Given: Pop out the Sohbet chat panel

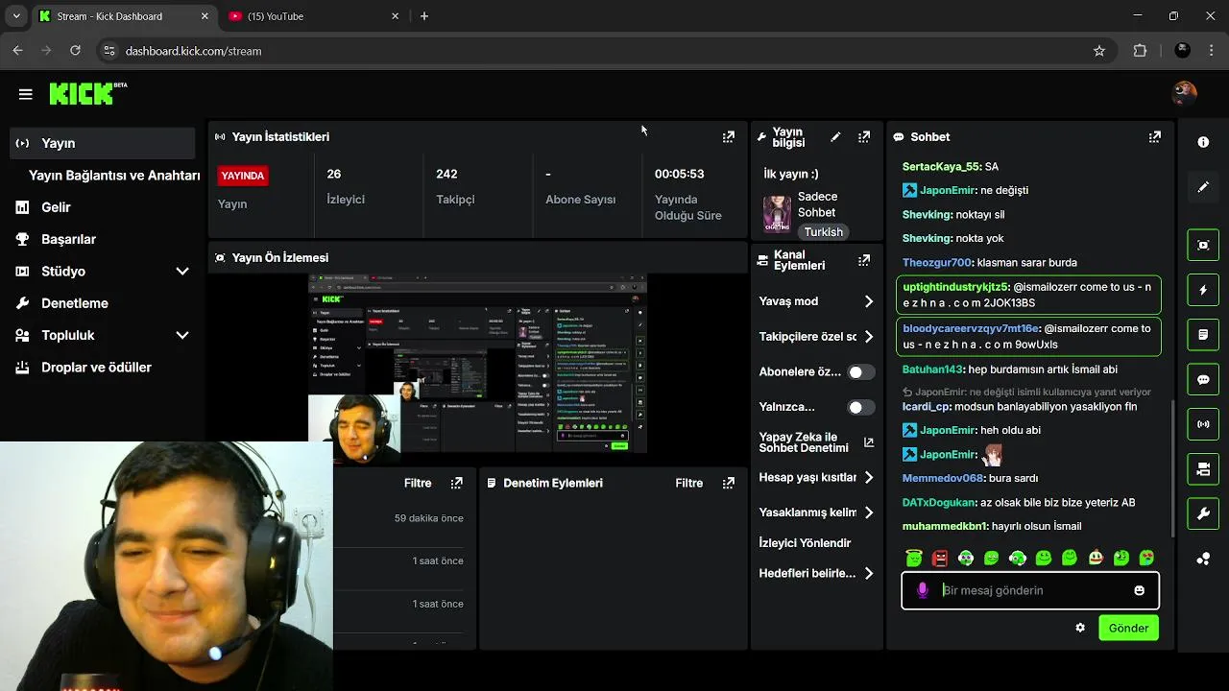Looking at the screenshot, I should (1155, 137).
